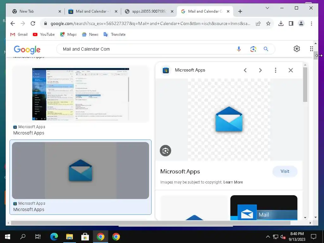Open the mail app screenshot thumbnail

coord(81,94)
